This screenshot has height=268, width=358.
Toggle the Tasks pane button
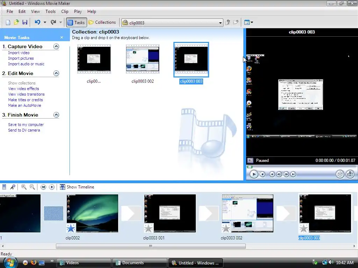77,22
